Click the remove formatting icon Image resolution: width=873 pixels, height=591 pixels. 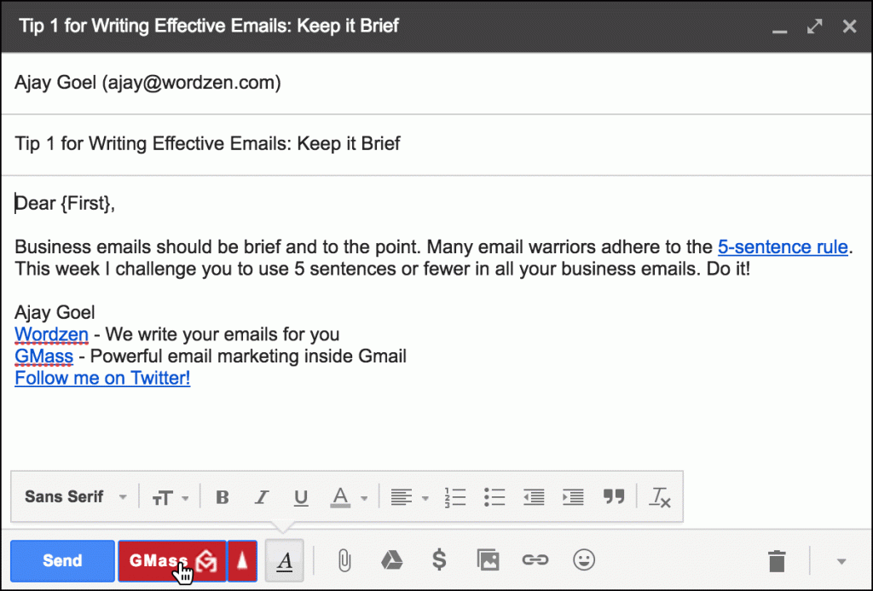(x=660, y=496)
